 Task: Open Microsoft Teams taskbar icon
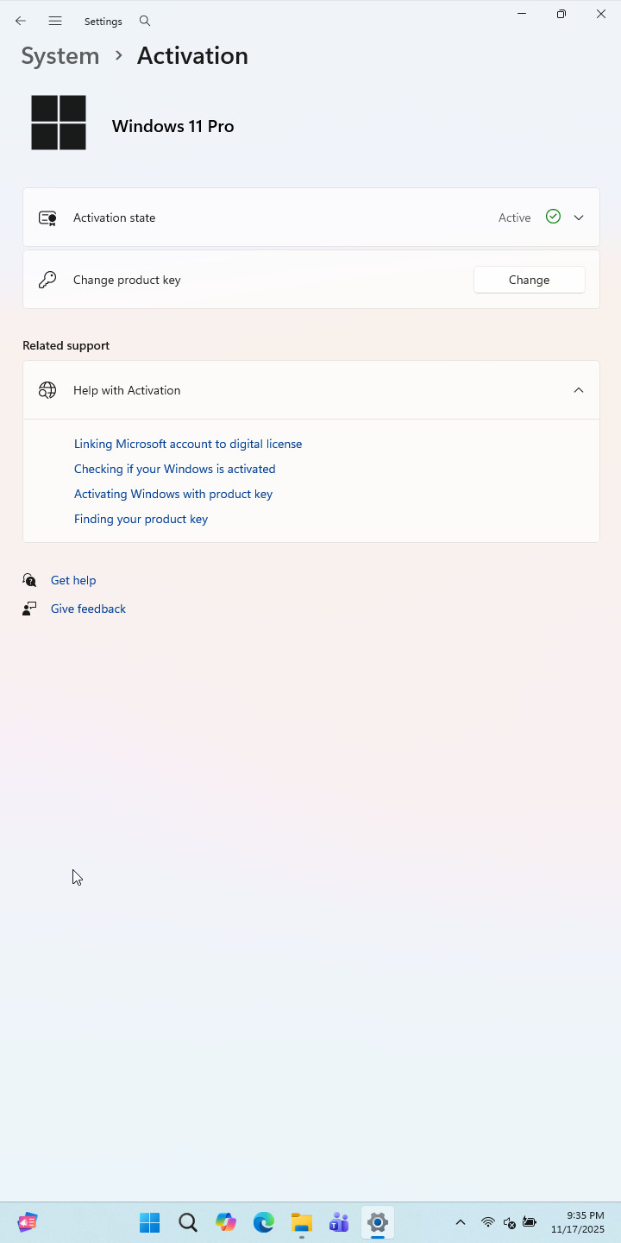(339, 1222)
